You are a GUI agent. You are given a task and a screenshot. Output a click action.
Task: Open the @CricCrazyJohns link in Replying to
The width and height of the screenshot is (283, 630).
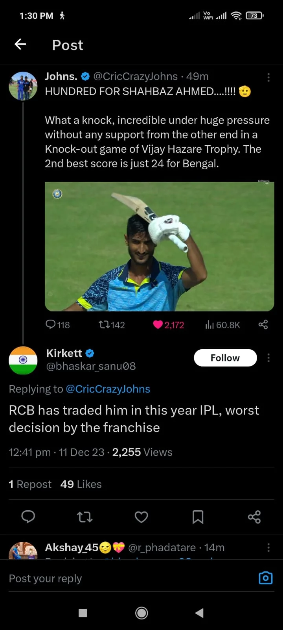point(108,389)
